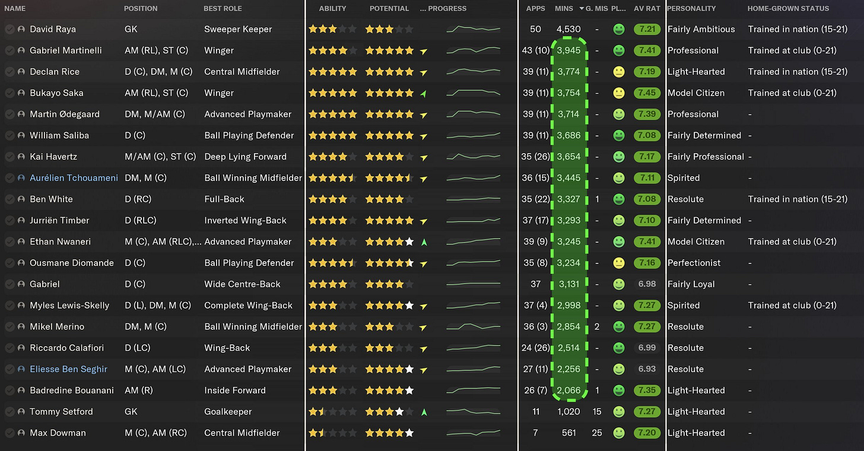Click David Raya's morale face icon
Viewport: 864px width, 451px height.
(x=619, y=29)
